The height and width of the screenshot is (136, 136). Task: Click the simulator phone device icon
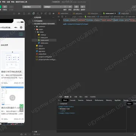tap(24, 14)
